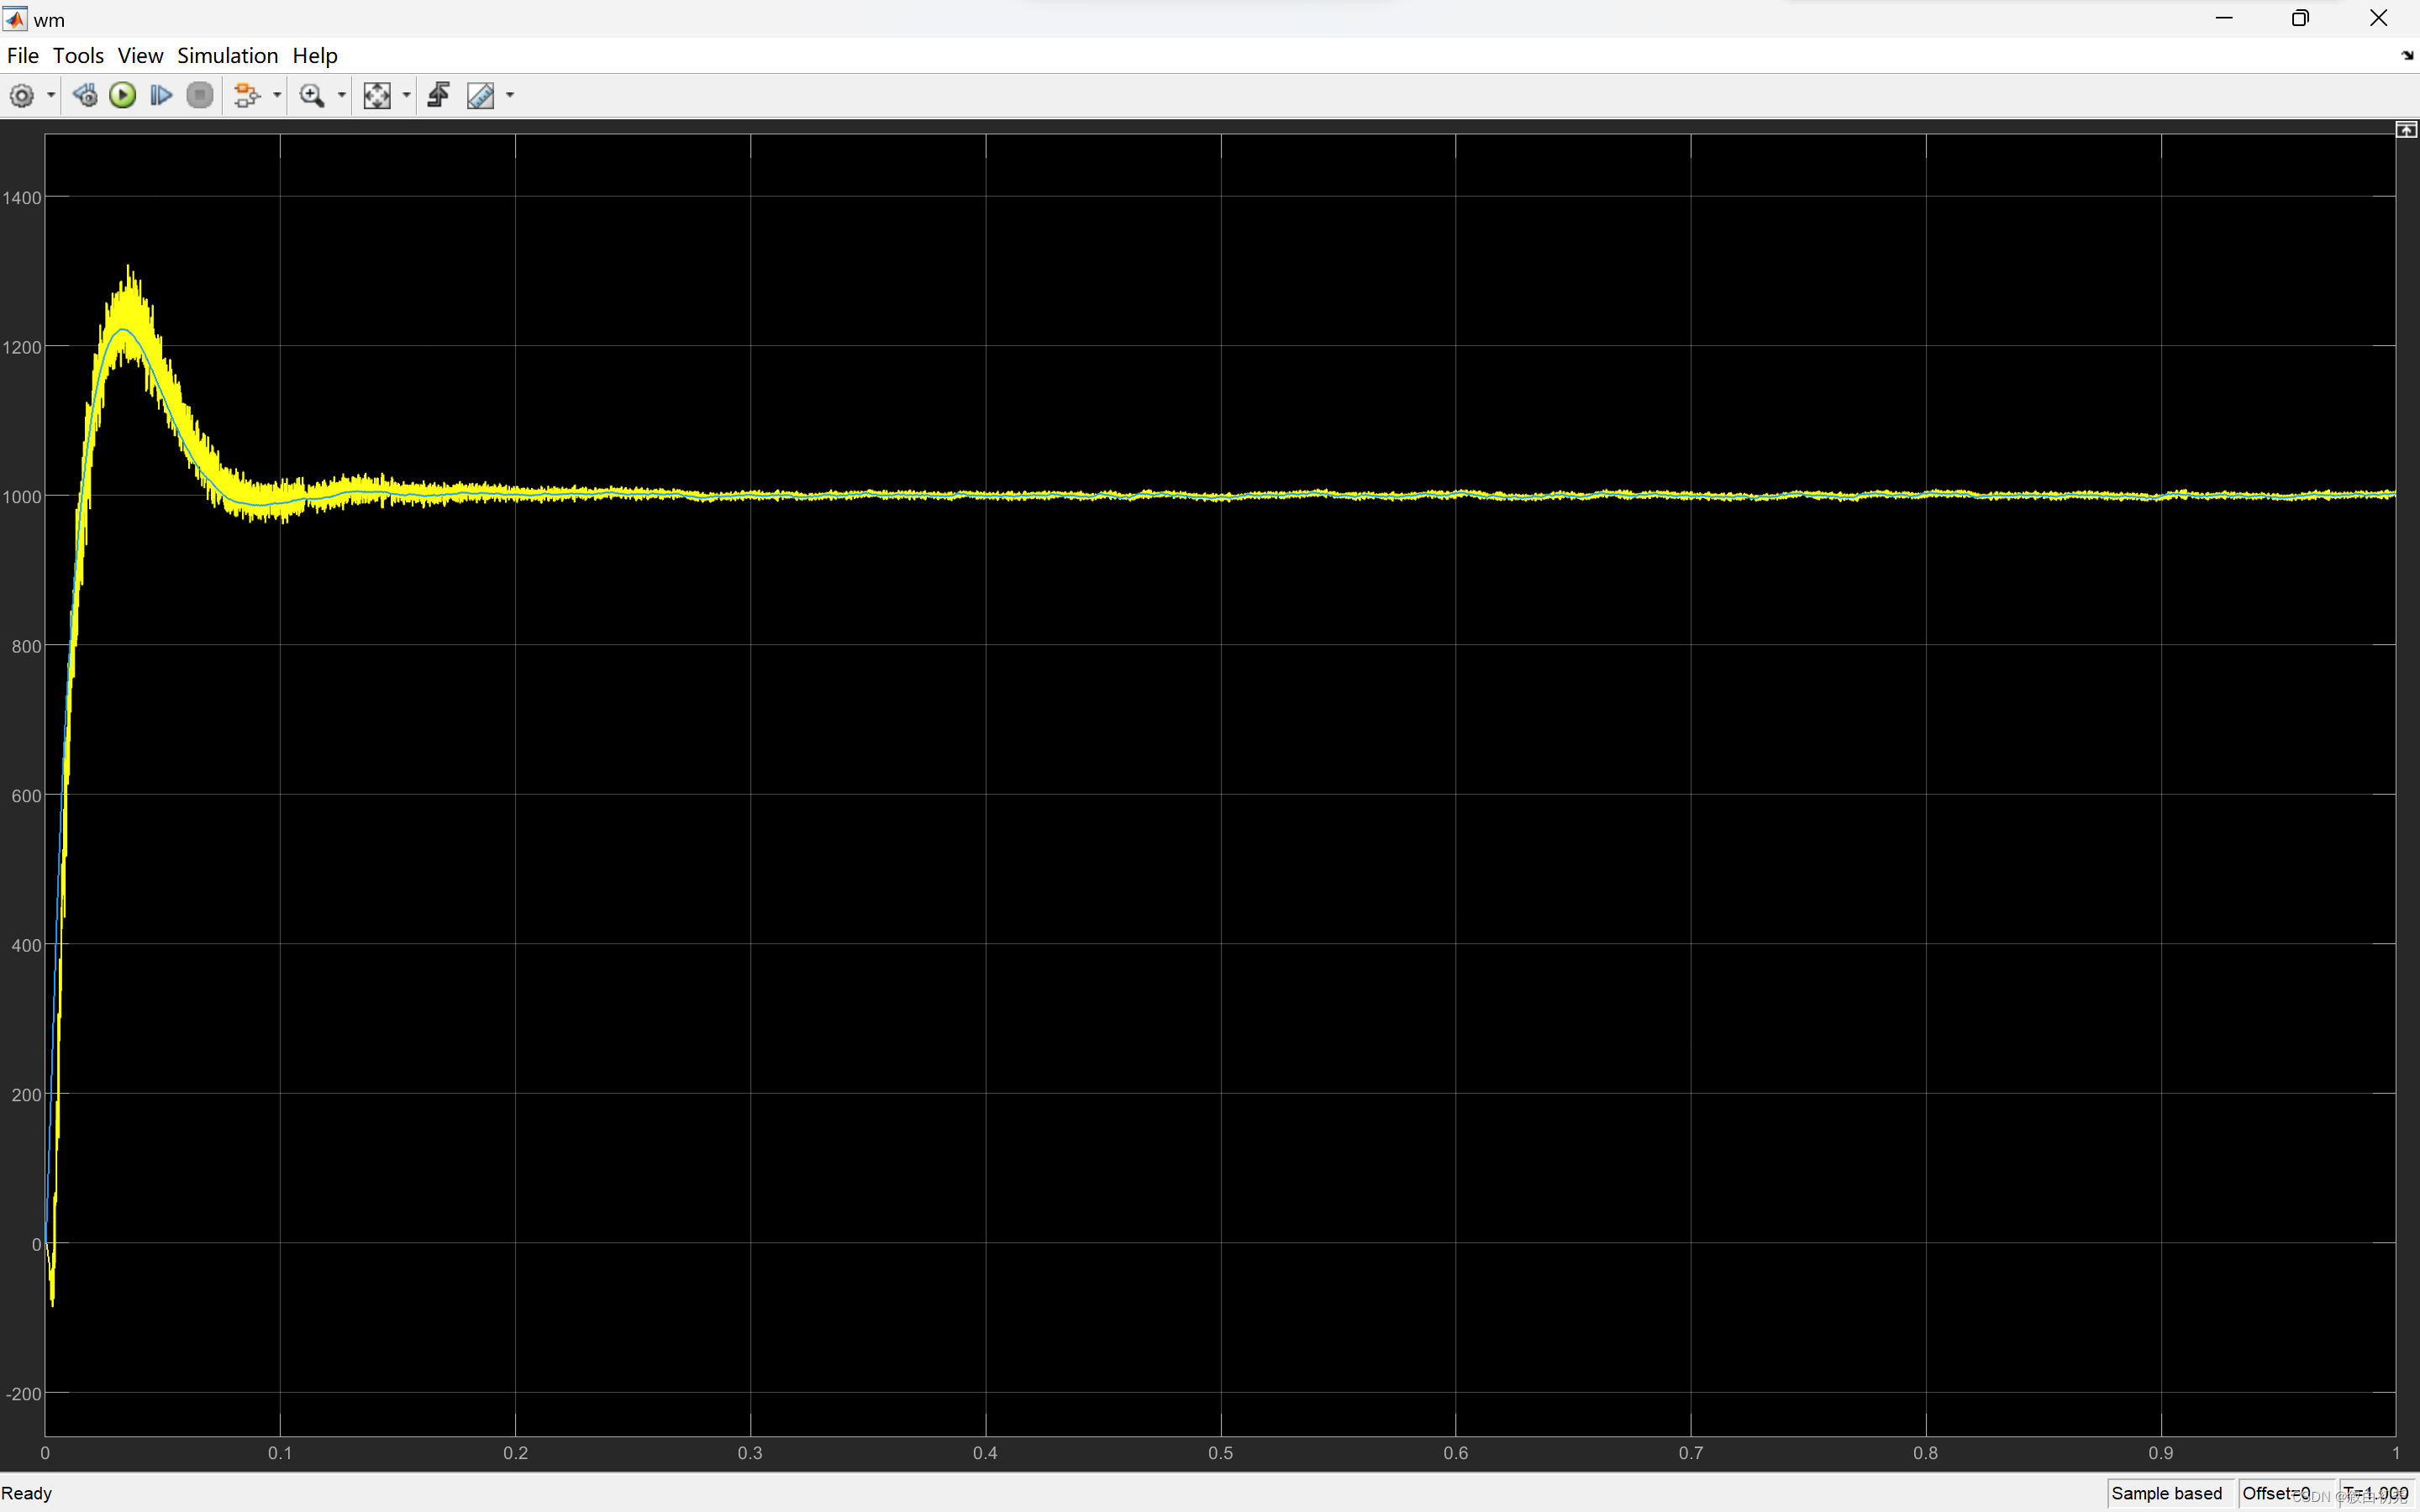The width and height of the screenshot is (2420, 1512).
Task: Click the dock scope arrow at menu bar right
Action: coord(2407,56)
